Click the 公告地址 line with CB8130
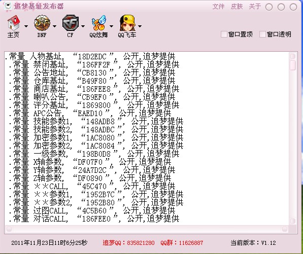Viewport: 303px width, 254px height. [x=92, y=73]
